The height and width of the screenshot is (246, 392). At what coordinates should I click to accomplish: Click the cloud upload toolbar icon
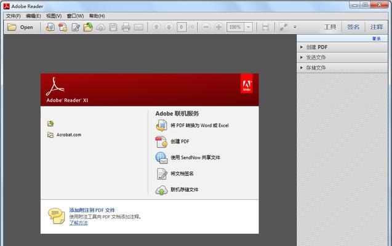click(x=101, y=27)
